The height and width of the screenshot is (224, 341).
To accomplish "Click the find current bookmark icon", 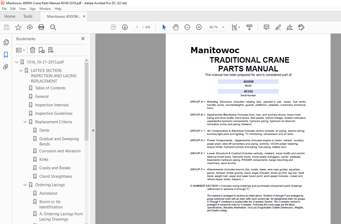I will coord(51,50).
